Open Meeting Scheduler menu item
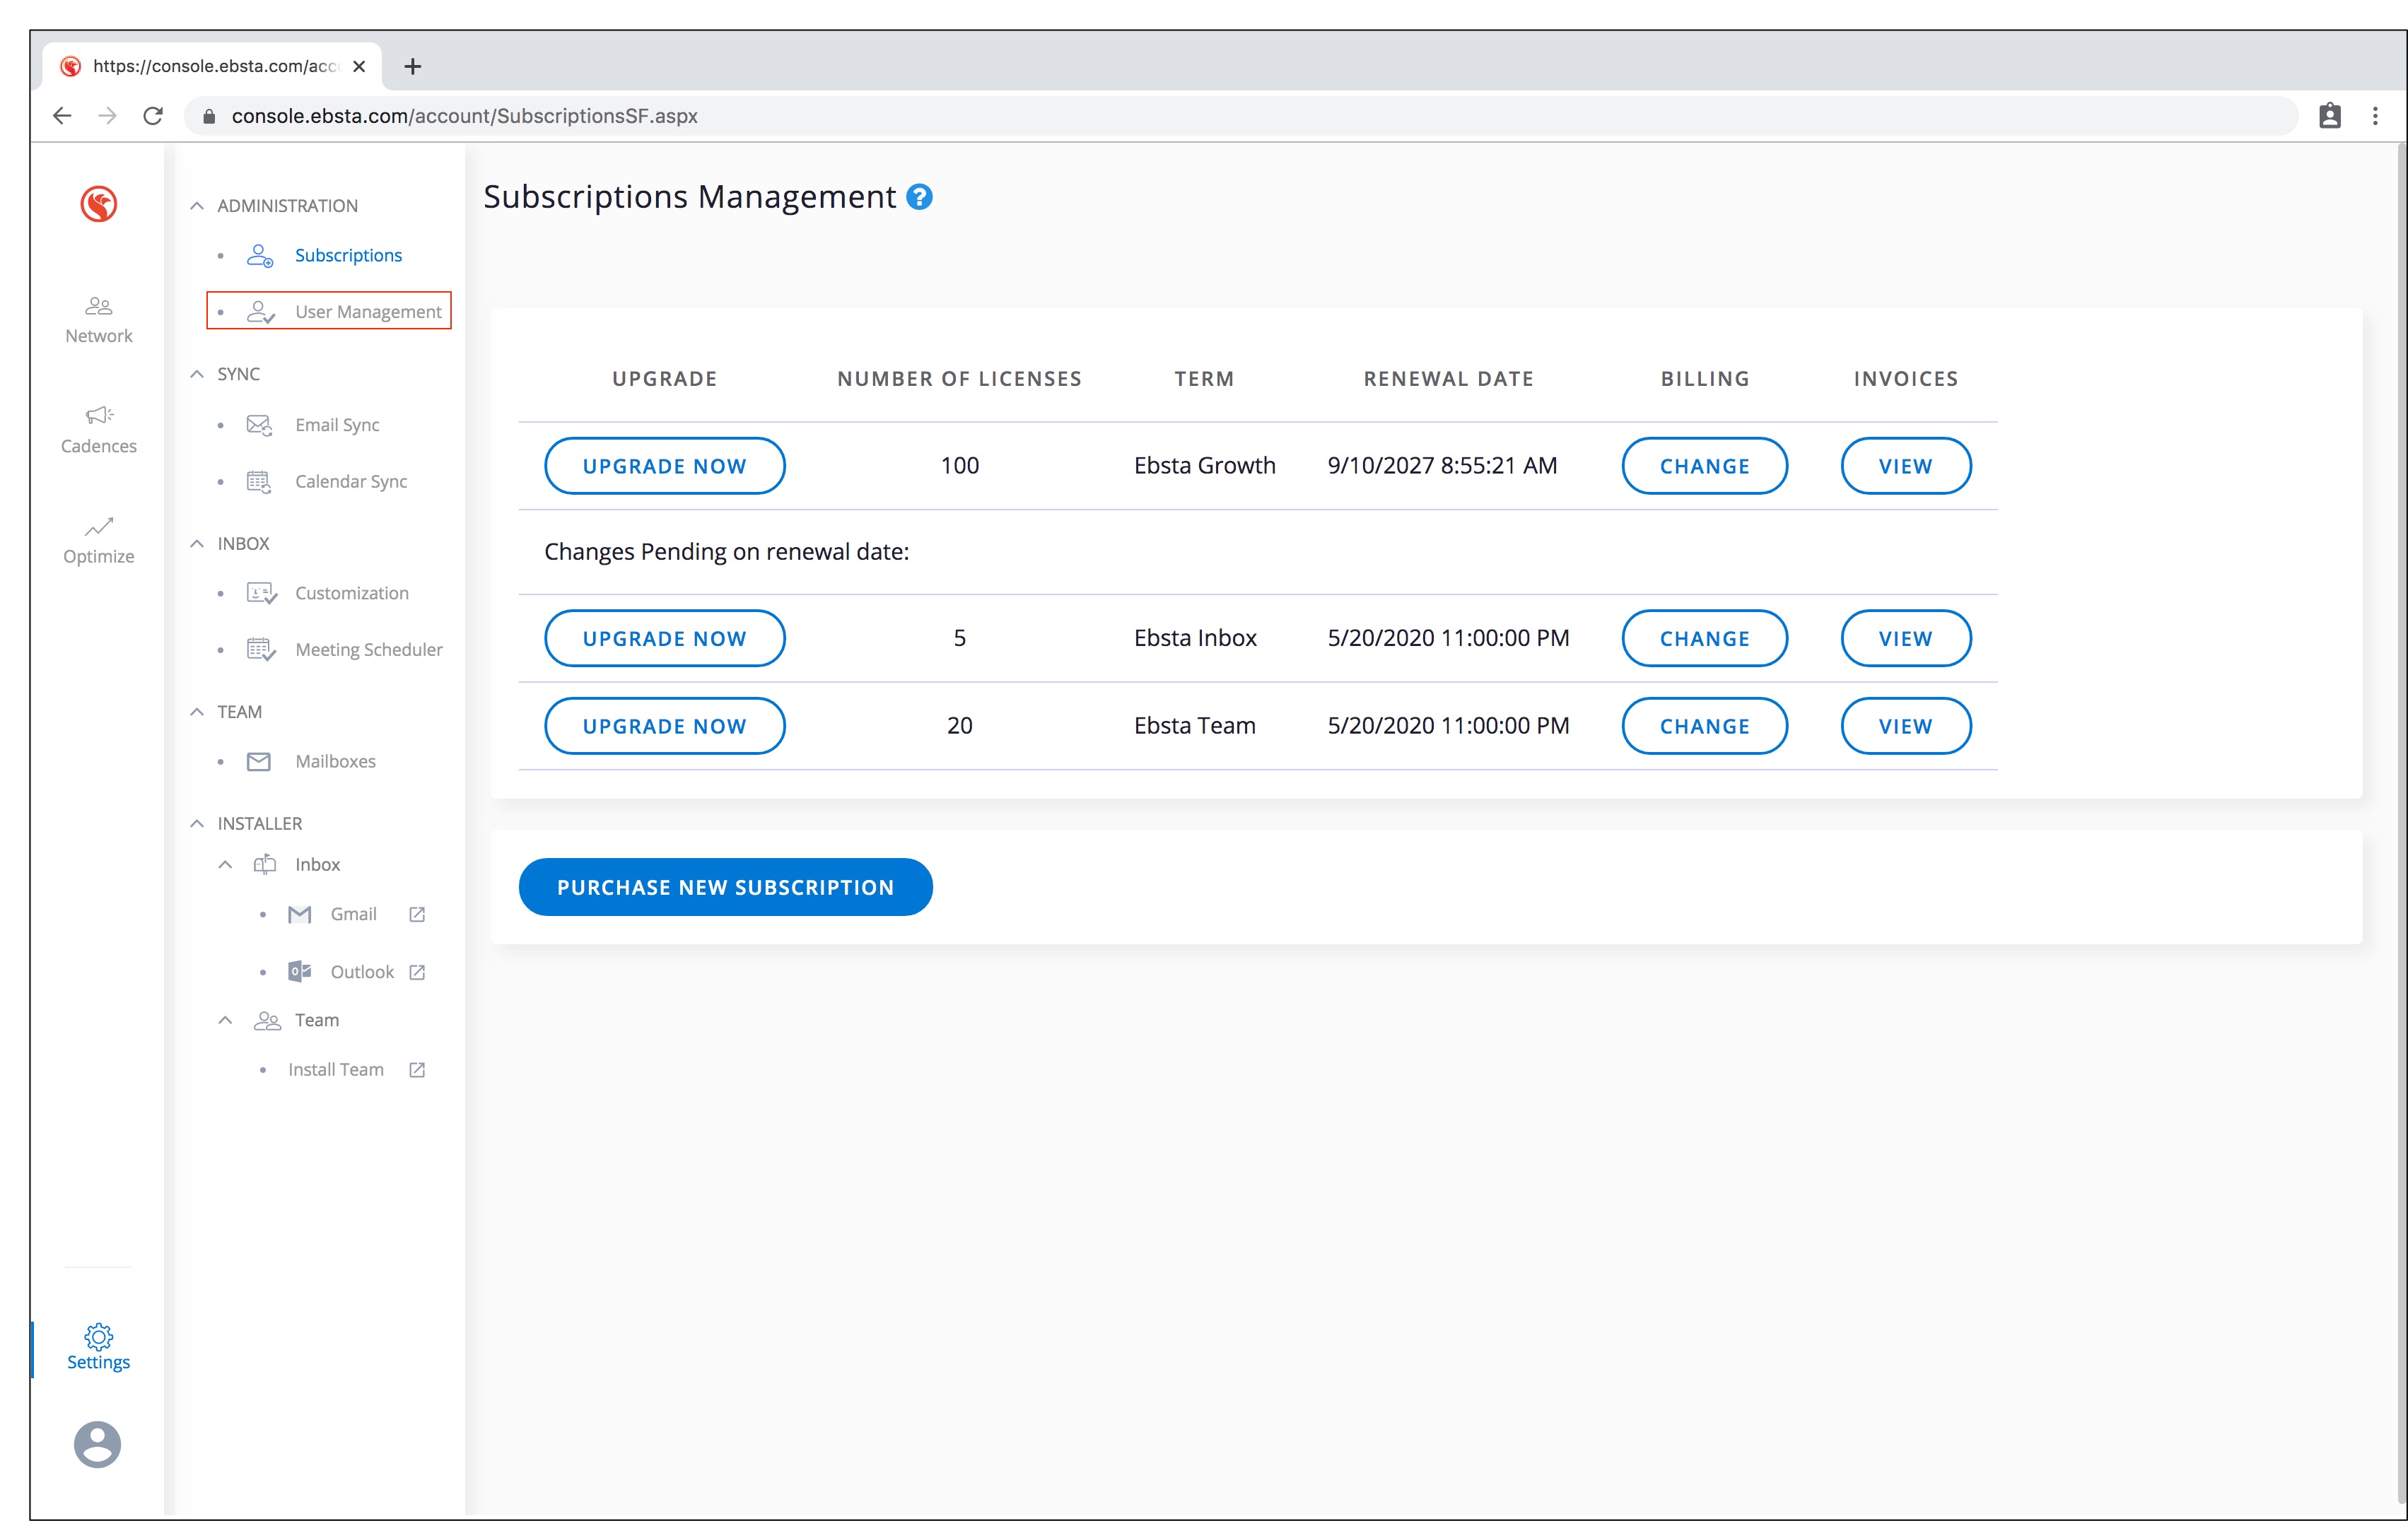The image size is (2408, 1521). click(x=368, y=650)
